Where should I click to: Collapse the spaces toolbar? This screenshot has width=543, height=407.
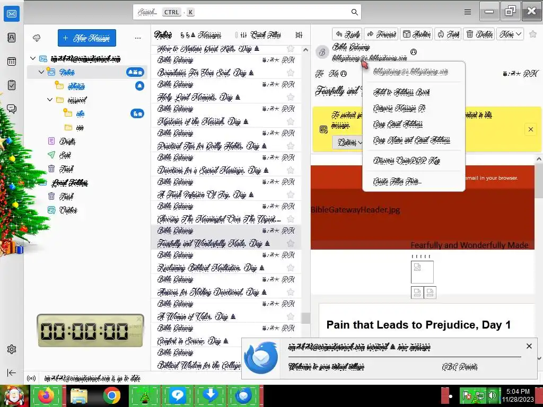12,373
